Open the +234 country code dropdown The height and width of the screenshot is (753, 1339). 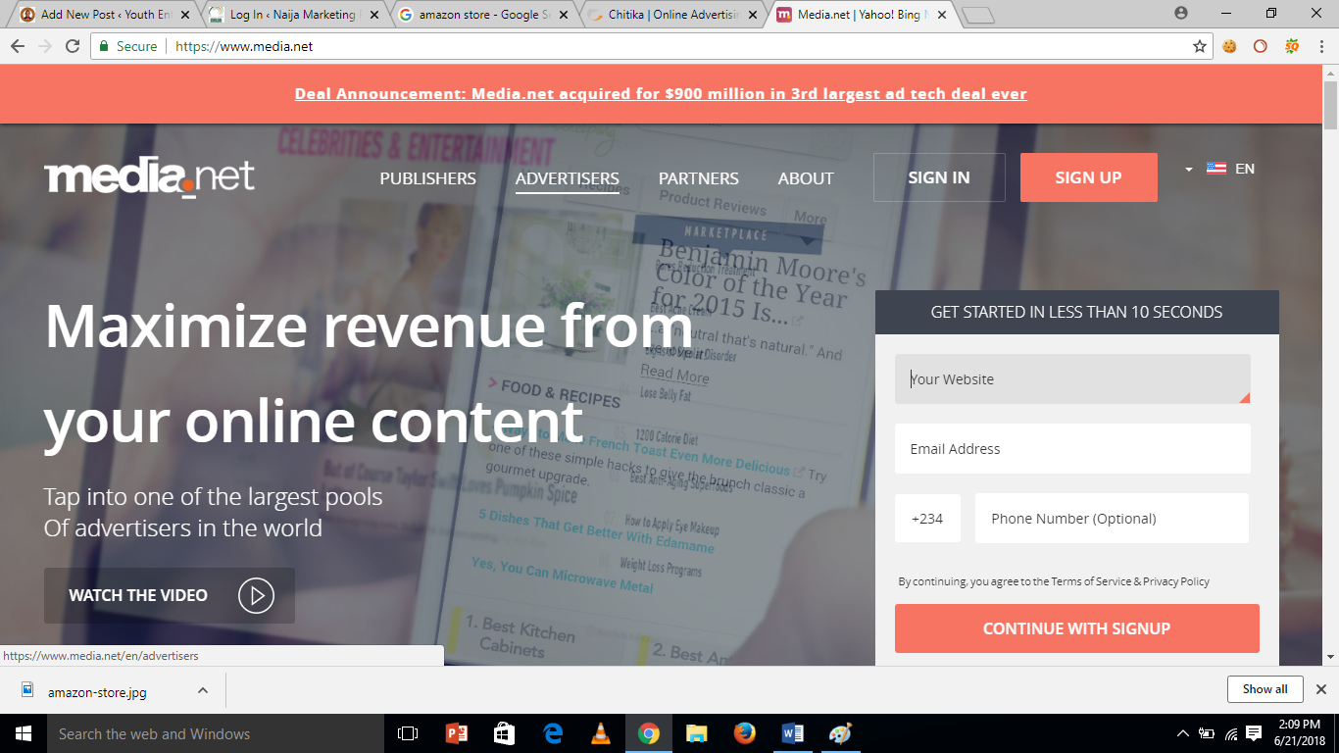927,518
